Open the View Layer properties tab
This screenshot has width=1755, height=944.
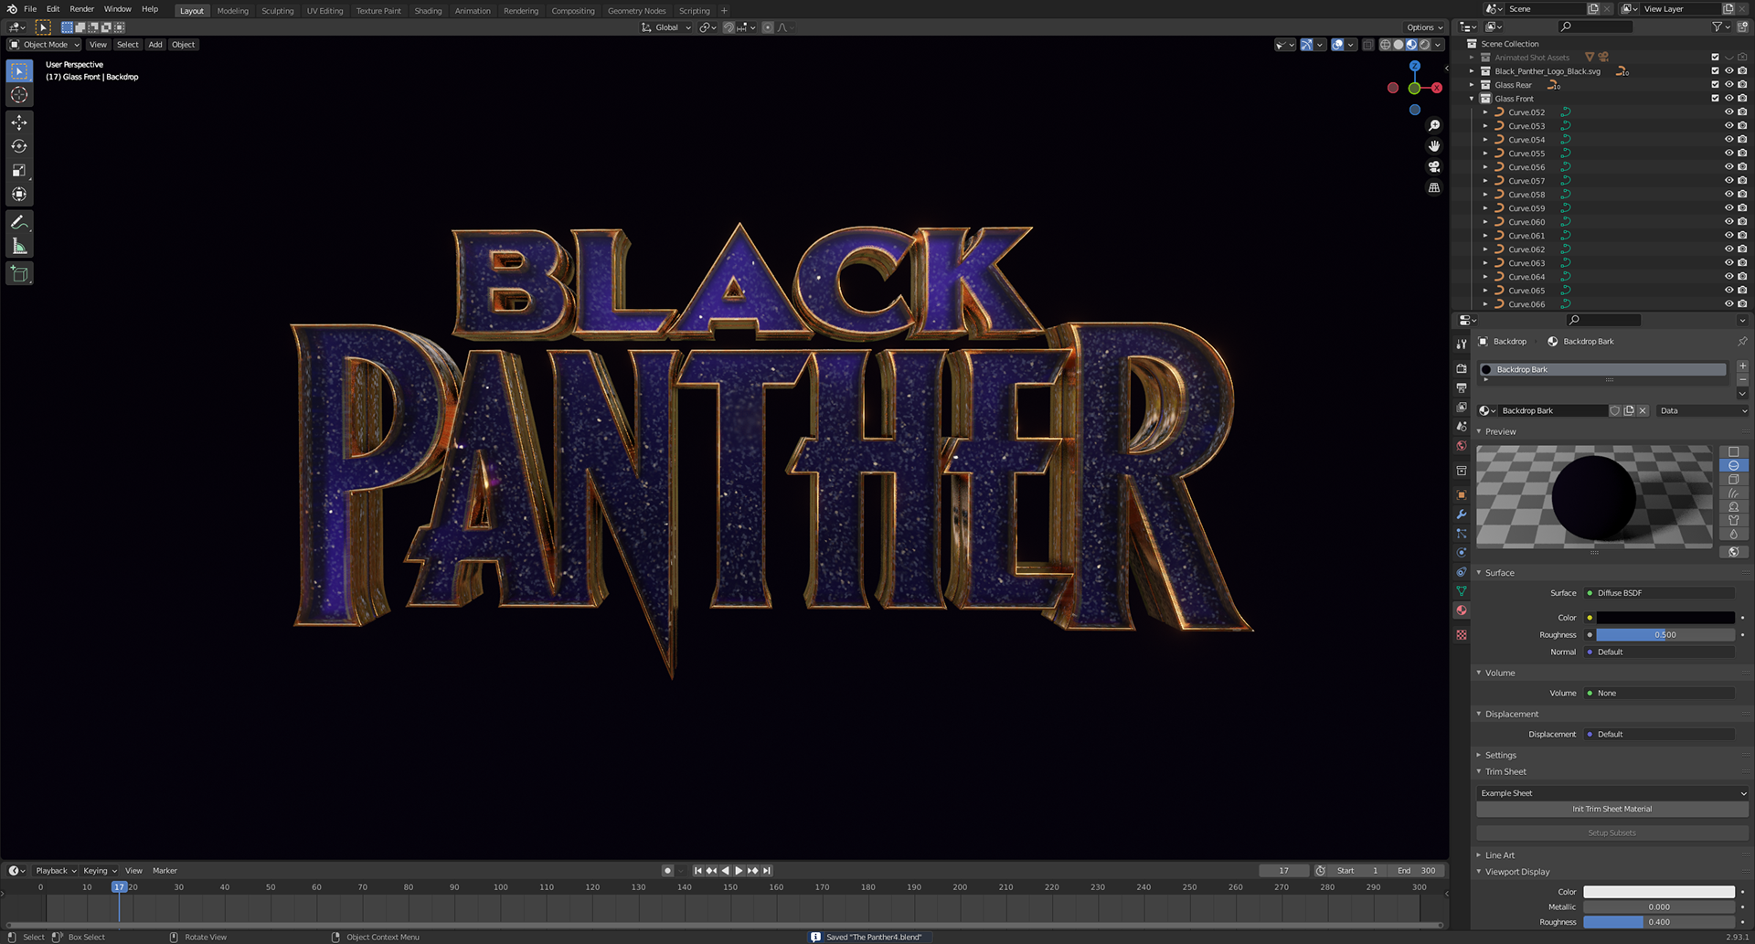pyautogui.click(x=1462, y=407)
